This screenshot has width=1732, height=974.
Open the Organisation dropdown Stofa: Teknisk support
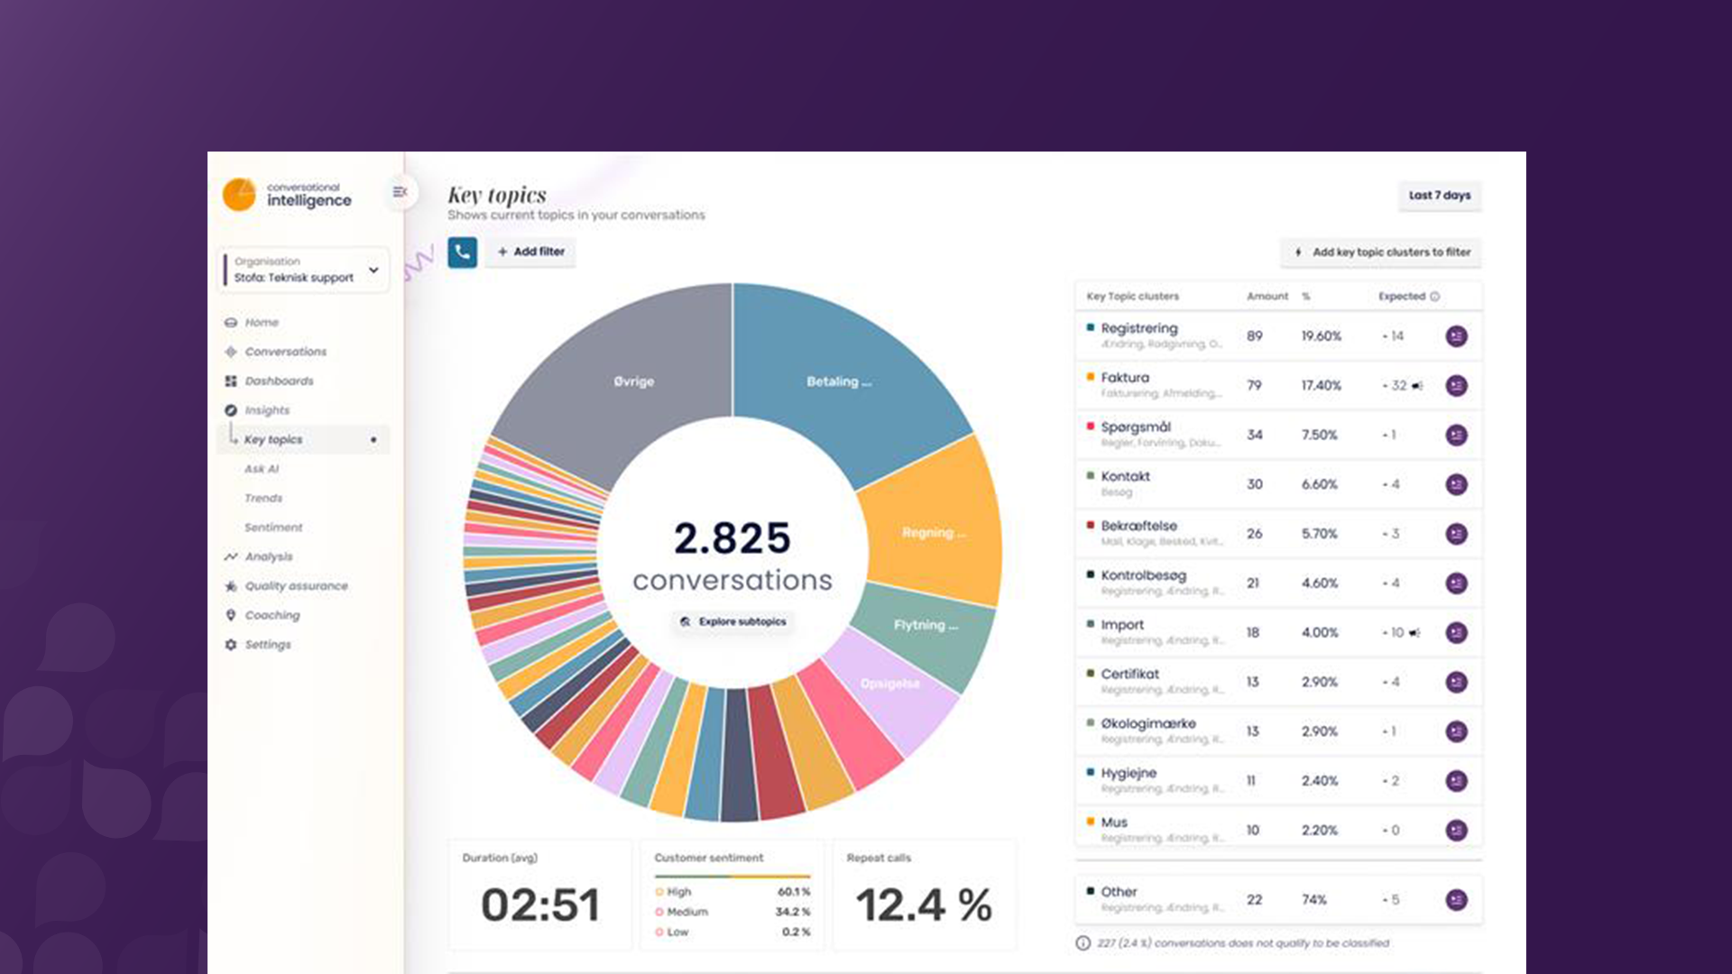click(x=305, y=270)
